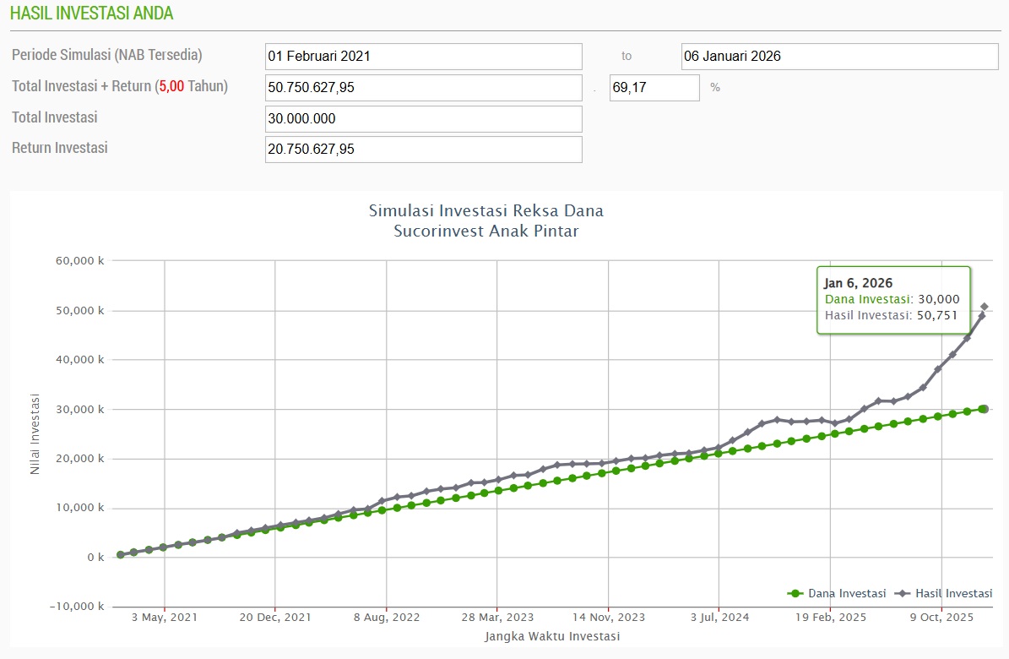
Task: Click the x-axis label 8 Aug, 2022
Action: [x=387, y=617]
